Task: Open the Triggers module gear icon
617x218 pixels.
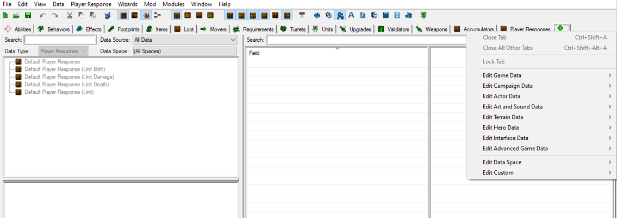Action: (x=328, y=16)
